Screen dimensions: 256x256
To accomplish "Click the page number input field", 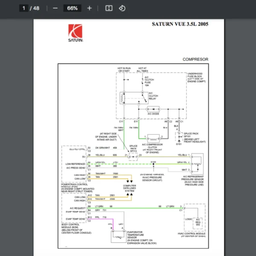I will [x=24, y=8].
